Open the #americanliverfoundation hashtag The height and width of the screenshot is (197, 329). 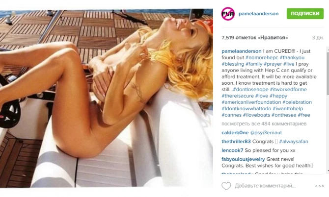(x=251, y=102)
